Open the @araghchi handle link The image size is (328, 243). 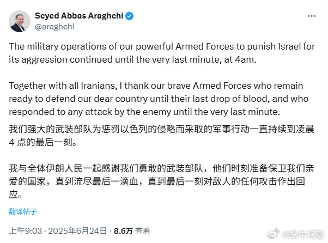coord(54,26)
